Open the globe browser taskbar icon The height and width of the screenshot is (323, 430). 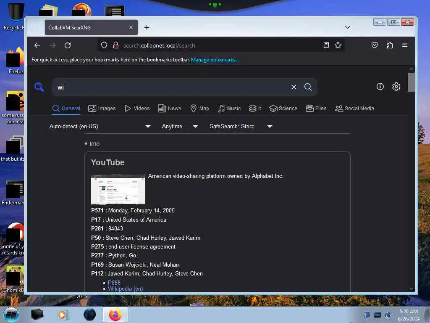pyautogui.click(x=90, y=315)
